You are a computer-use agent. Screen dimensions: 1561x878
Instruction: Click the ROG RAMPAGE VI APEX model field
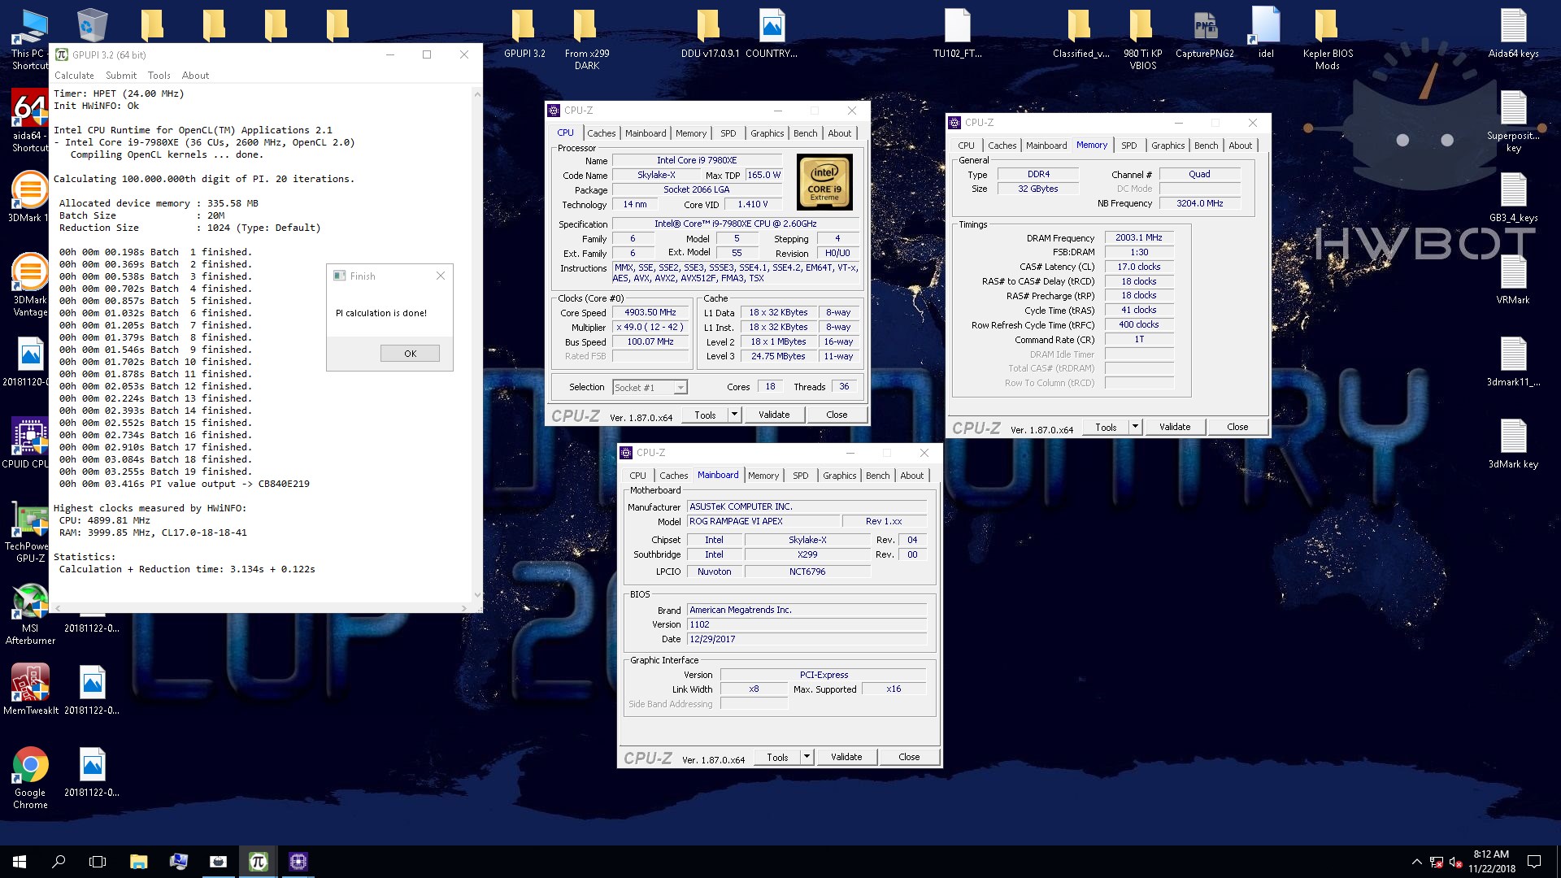point(763,522)
